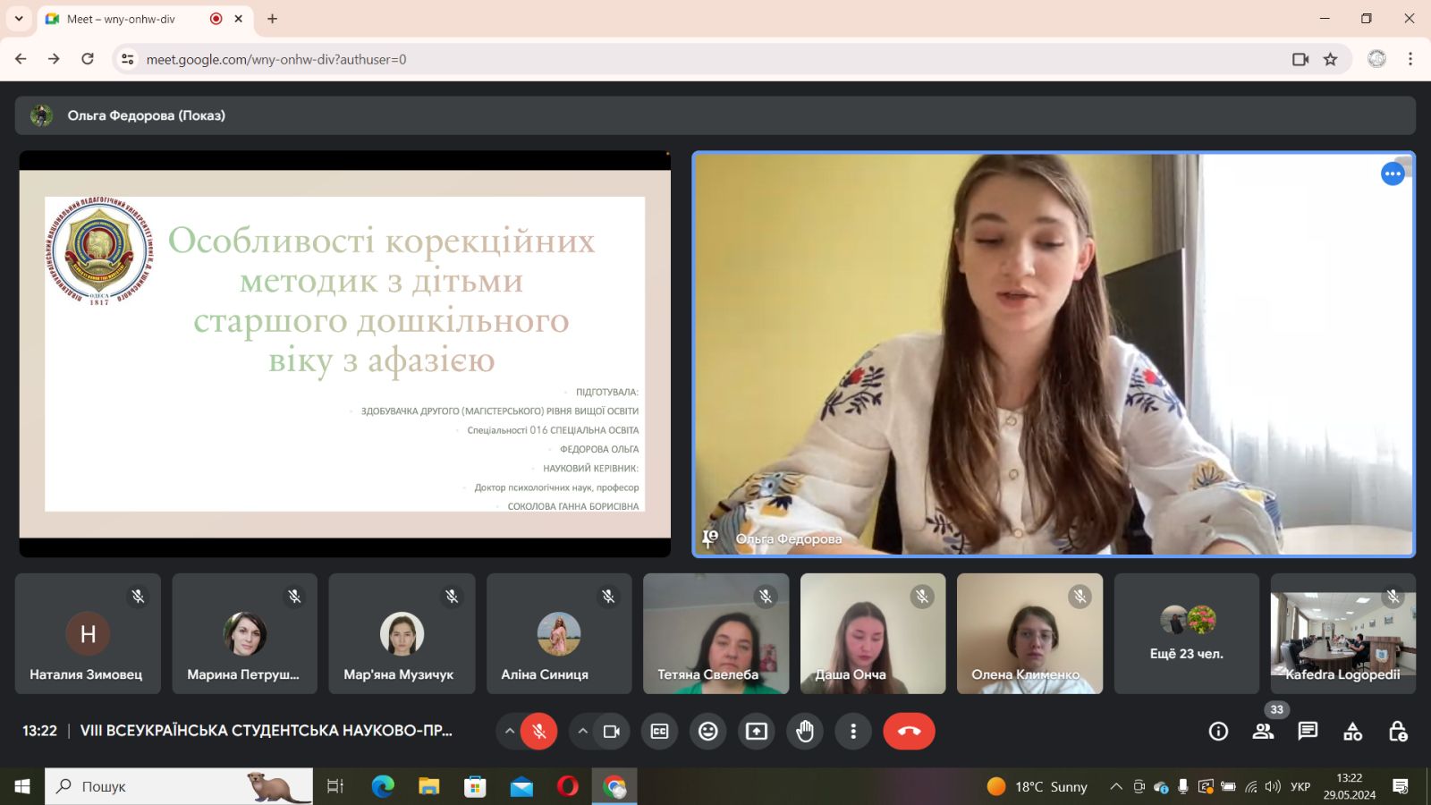This screenshot has width=1431, height=805.
Task: Open meeting details info icon
Action: (x=1218, y=732)
